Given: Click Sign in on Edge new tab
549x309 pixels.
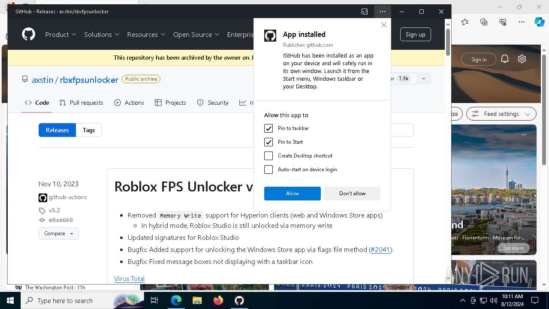Looking at the screenshot, I should pyautogui.click(x=479, y=60).
